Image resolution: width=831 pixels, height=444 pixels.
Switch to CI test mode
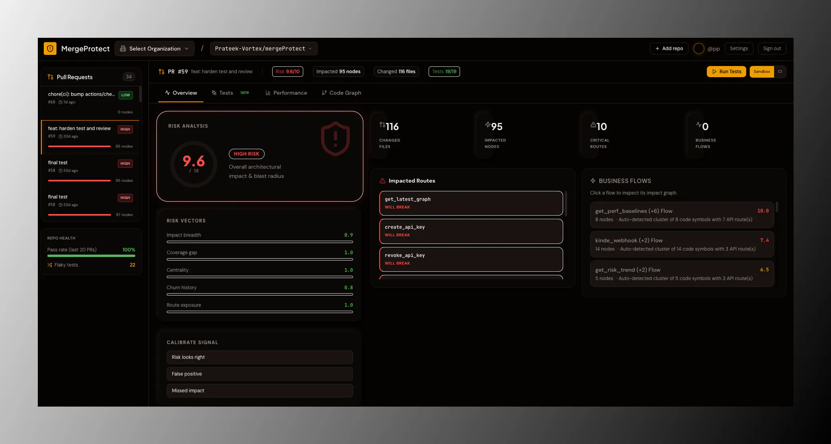780,72
